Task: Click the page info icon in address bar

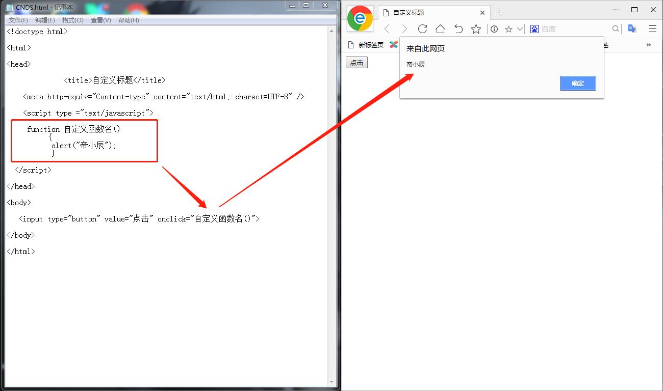Action: coord(494,29)
